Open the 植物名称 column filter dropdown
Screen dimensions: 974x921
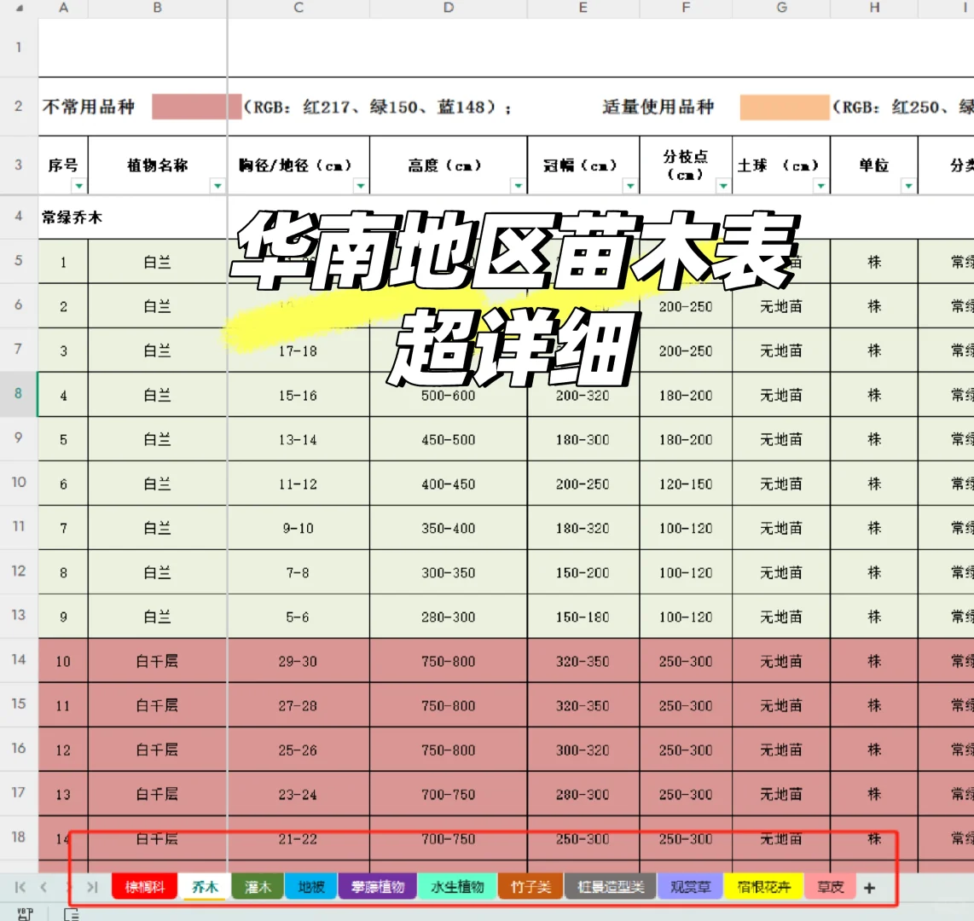217,184
